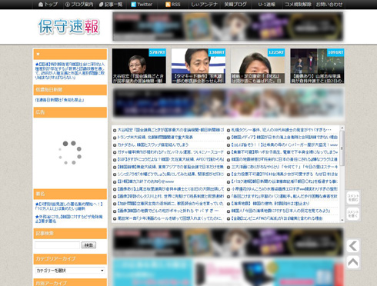This screenshot has width=377, height=286.
Task: Open the 1388RT featured article thumbnail
Action: (x=199, y=66)
